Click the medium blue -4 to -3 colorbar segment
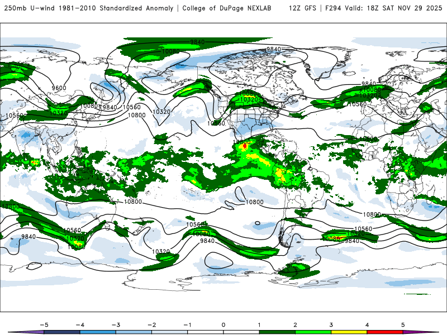This screenshot has height=335, width=447. 98,332
